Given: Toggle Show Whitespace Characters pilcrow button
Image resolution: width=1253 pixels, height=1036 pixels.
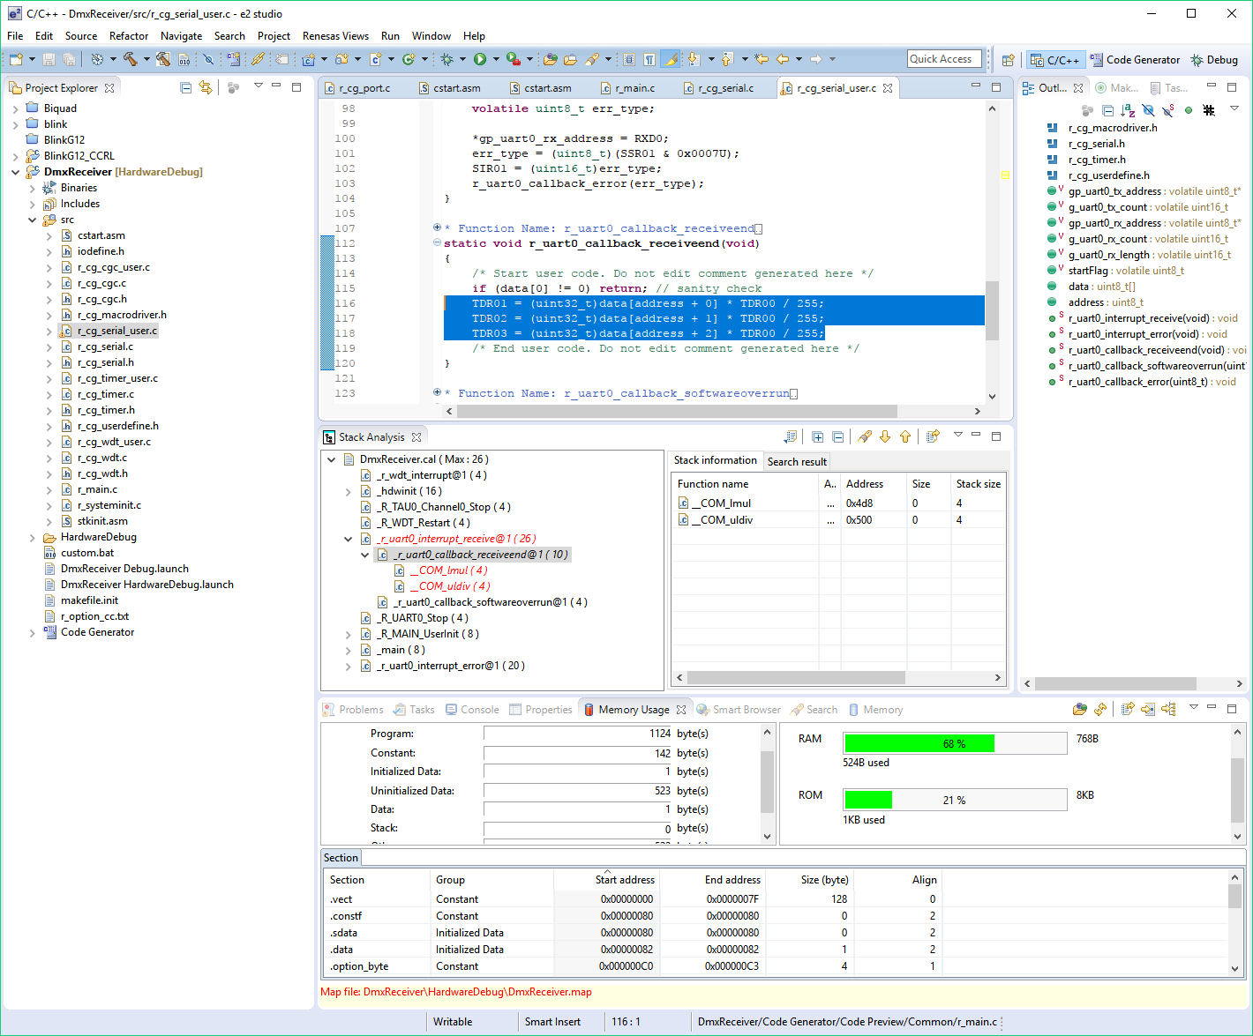Looking at the screenshot, I should 649,59.
